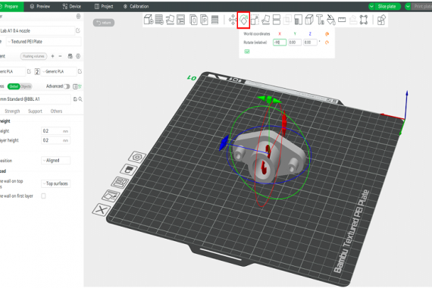The width and height of the screenshot is (432, 288).
Task: Open the Textured PEI Plate dropdown
Action: (44, 42)
